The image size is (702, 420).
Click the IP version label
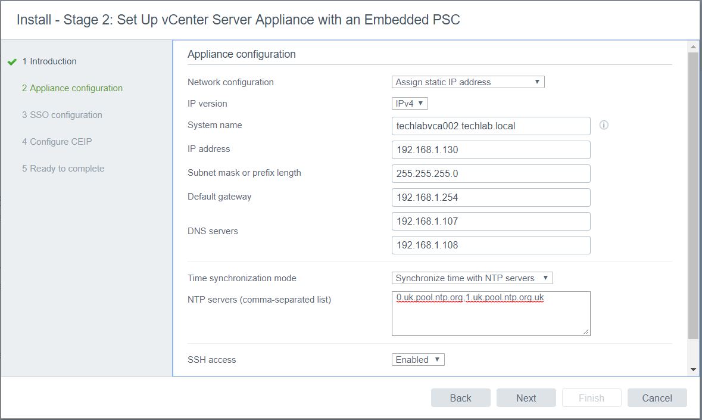[x=207, y=104]
